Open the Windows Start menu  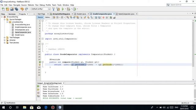click(3, 107)
